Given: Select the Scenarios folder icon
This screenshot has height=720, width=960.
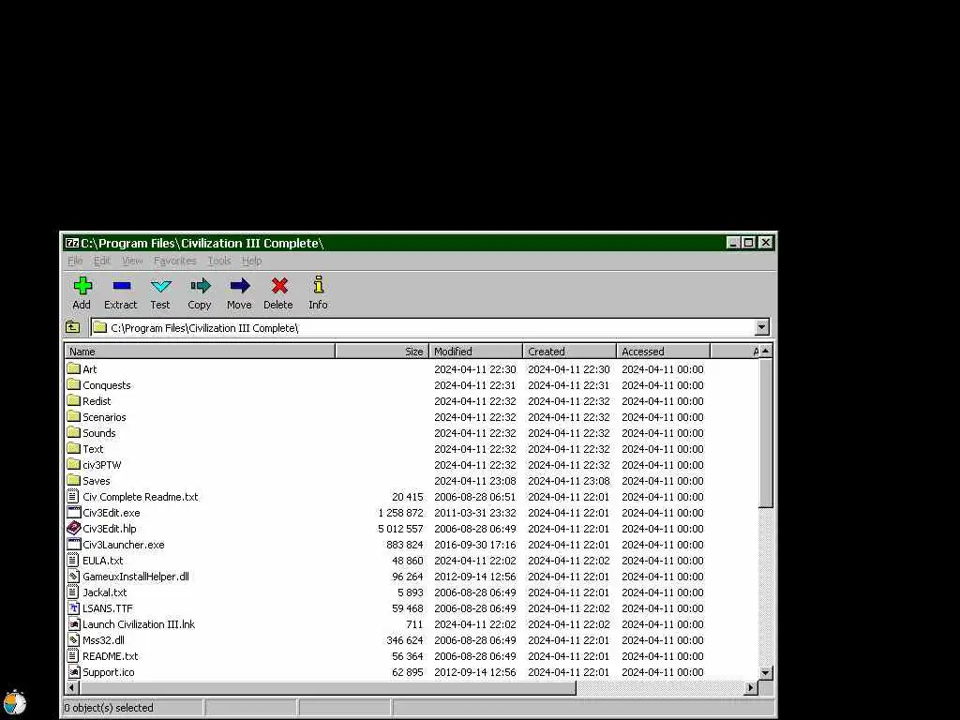Looking at the screenshot, I should click(73, 416).
